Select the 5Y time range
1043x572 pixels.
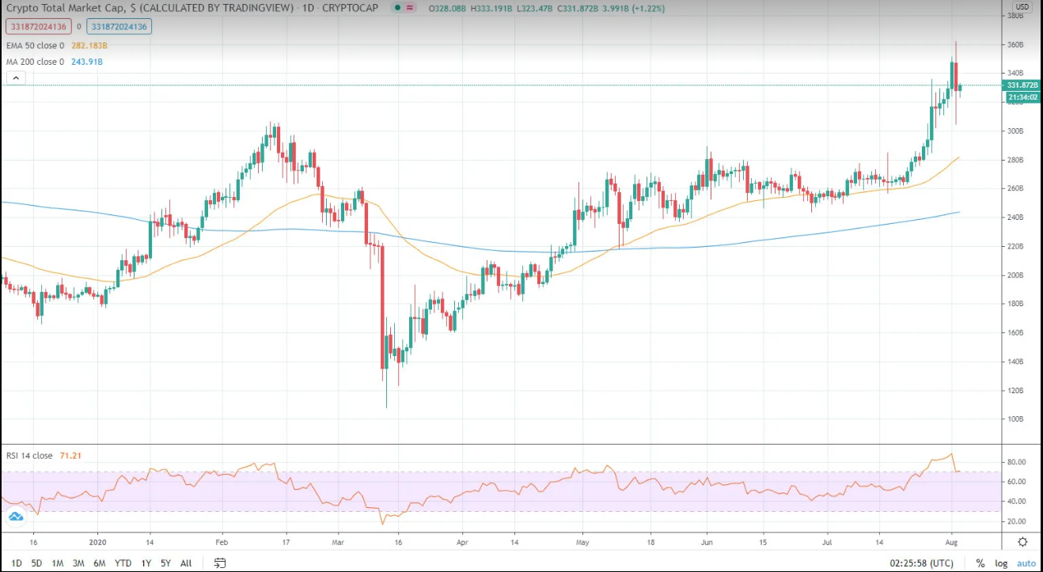(x=165, y=563)
